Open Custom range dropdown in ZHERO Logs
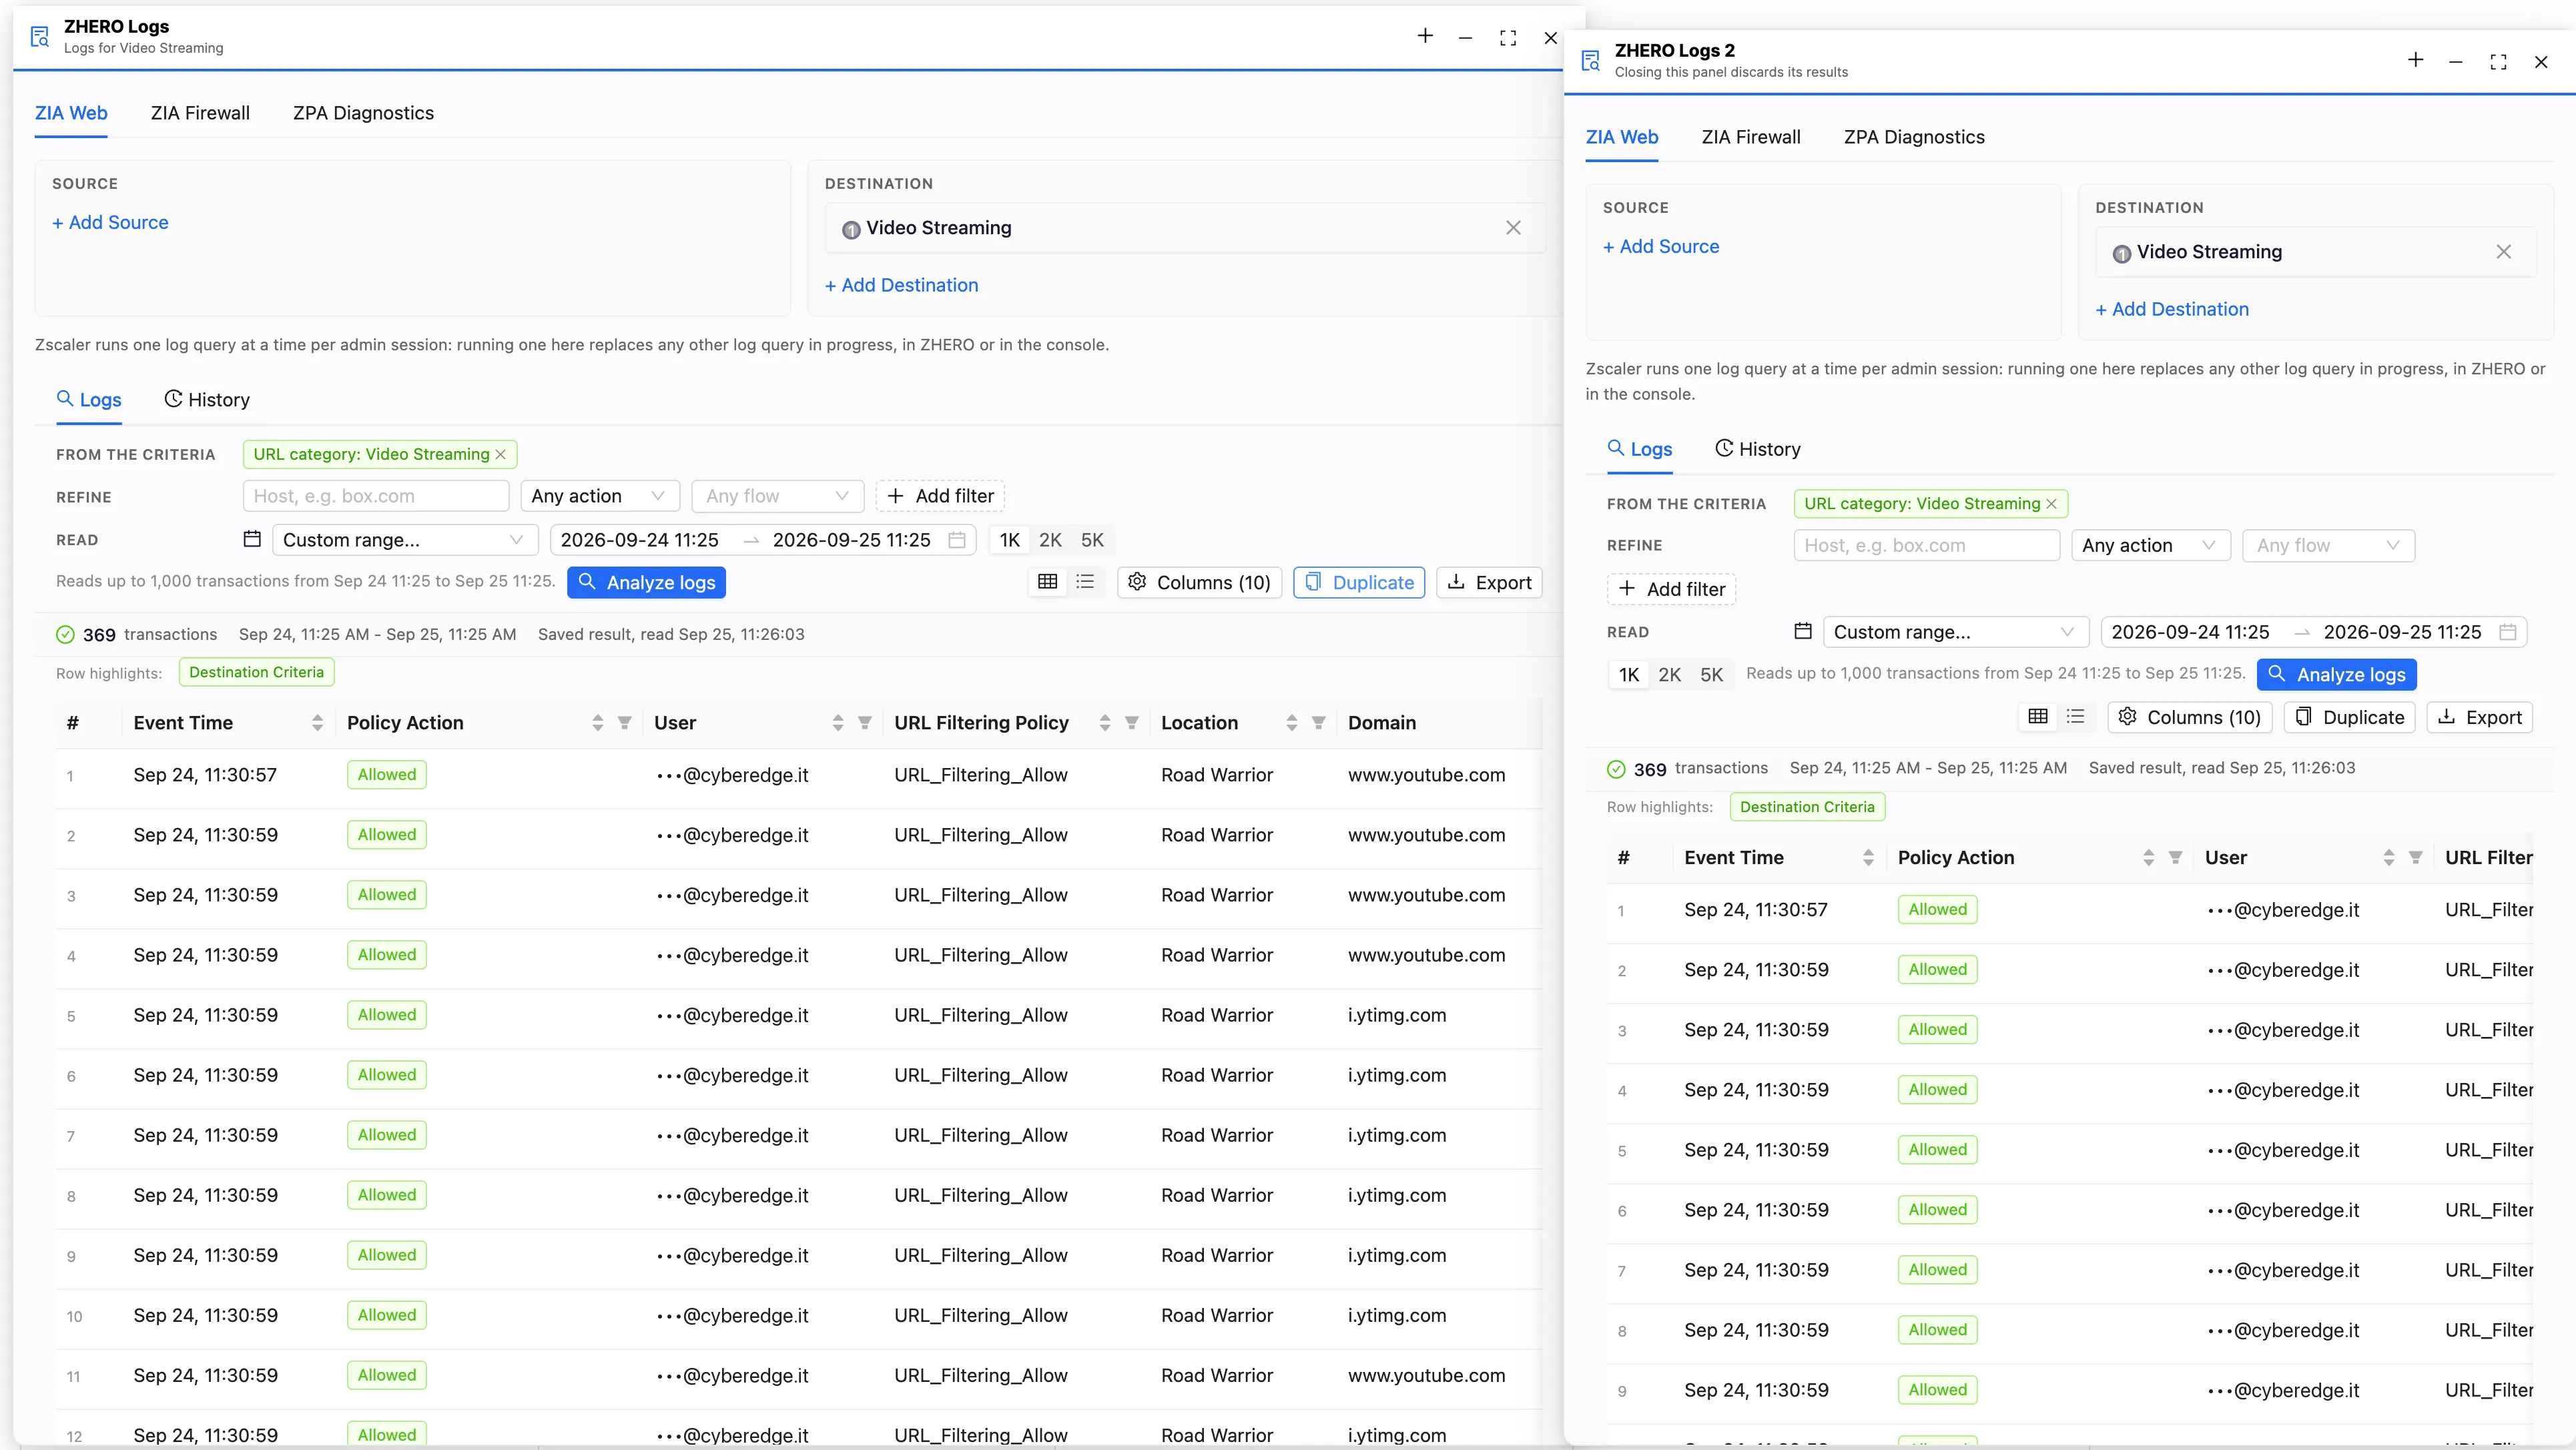The height and width of the screenshot is (1450, 2576). 405,540
